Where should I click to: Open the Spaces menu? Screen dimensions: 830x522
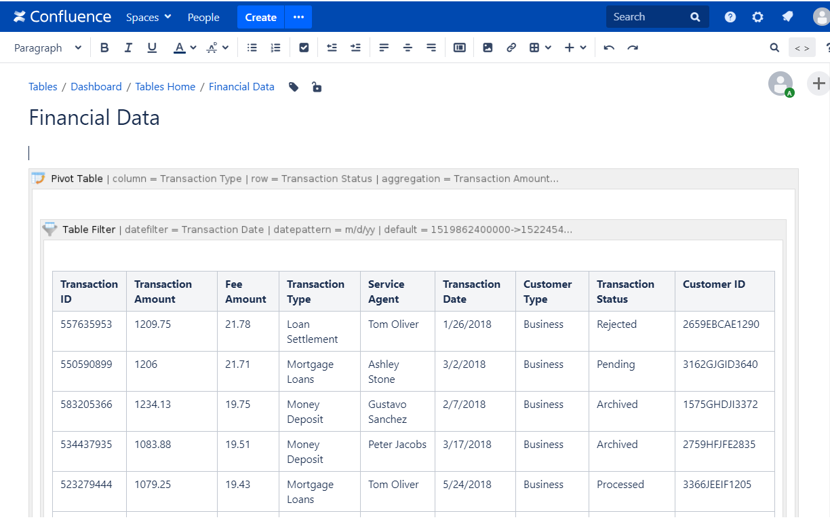click(x=149, y=17)
